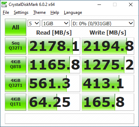
Task: Select the 4KiB Q1T1 write result 165.8
Action: coord(108,102)
